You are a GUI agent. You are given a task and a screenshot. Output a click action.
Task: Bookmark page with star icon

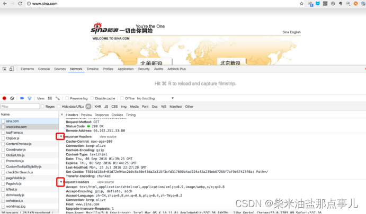(x=301, y=4)
